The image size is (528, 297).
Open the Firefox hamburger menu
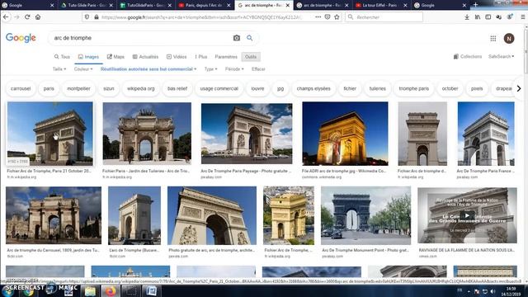[x=522, y=16]
